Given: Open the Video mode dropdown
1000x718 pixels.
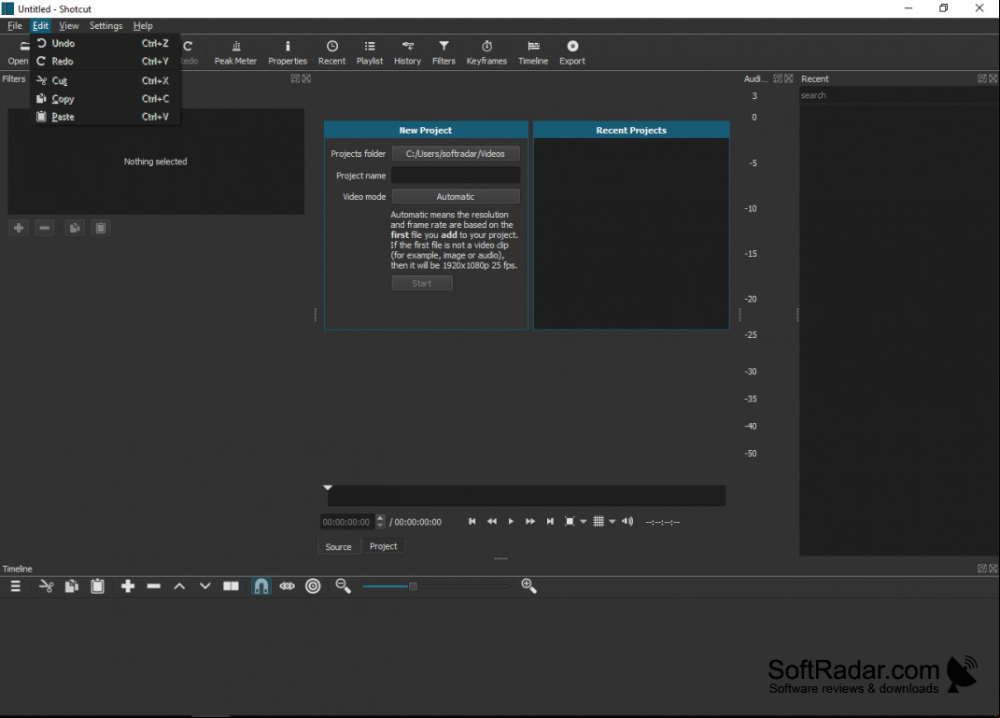Looking at the screenshot, I should pos(456,196).
